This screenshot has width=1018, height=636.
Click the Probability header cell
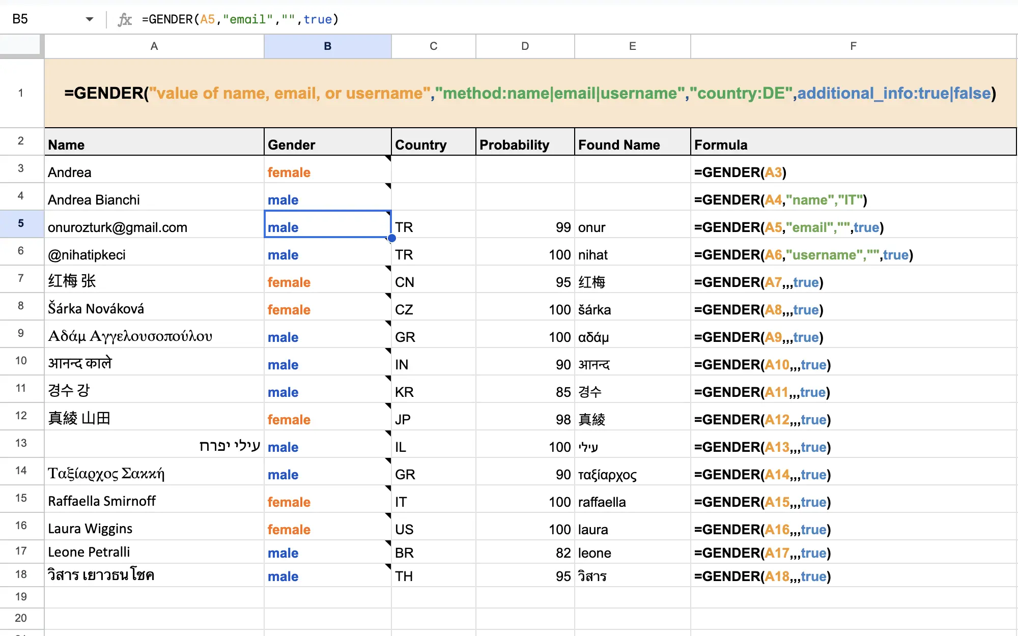pos(525,142)
